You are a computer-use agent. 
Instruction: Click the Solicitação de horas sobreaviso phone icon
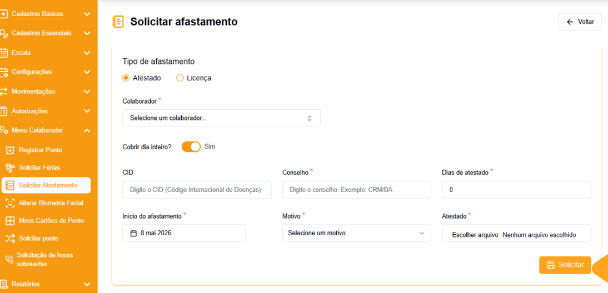point(9,260)
